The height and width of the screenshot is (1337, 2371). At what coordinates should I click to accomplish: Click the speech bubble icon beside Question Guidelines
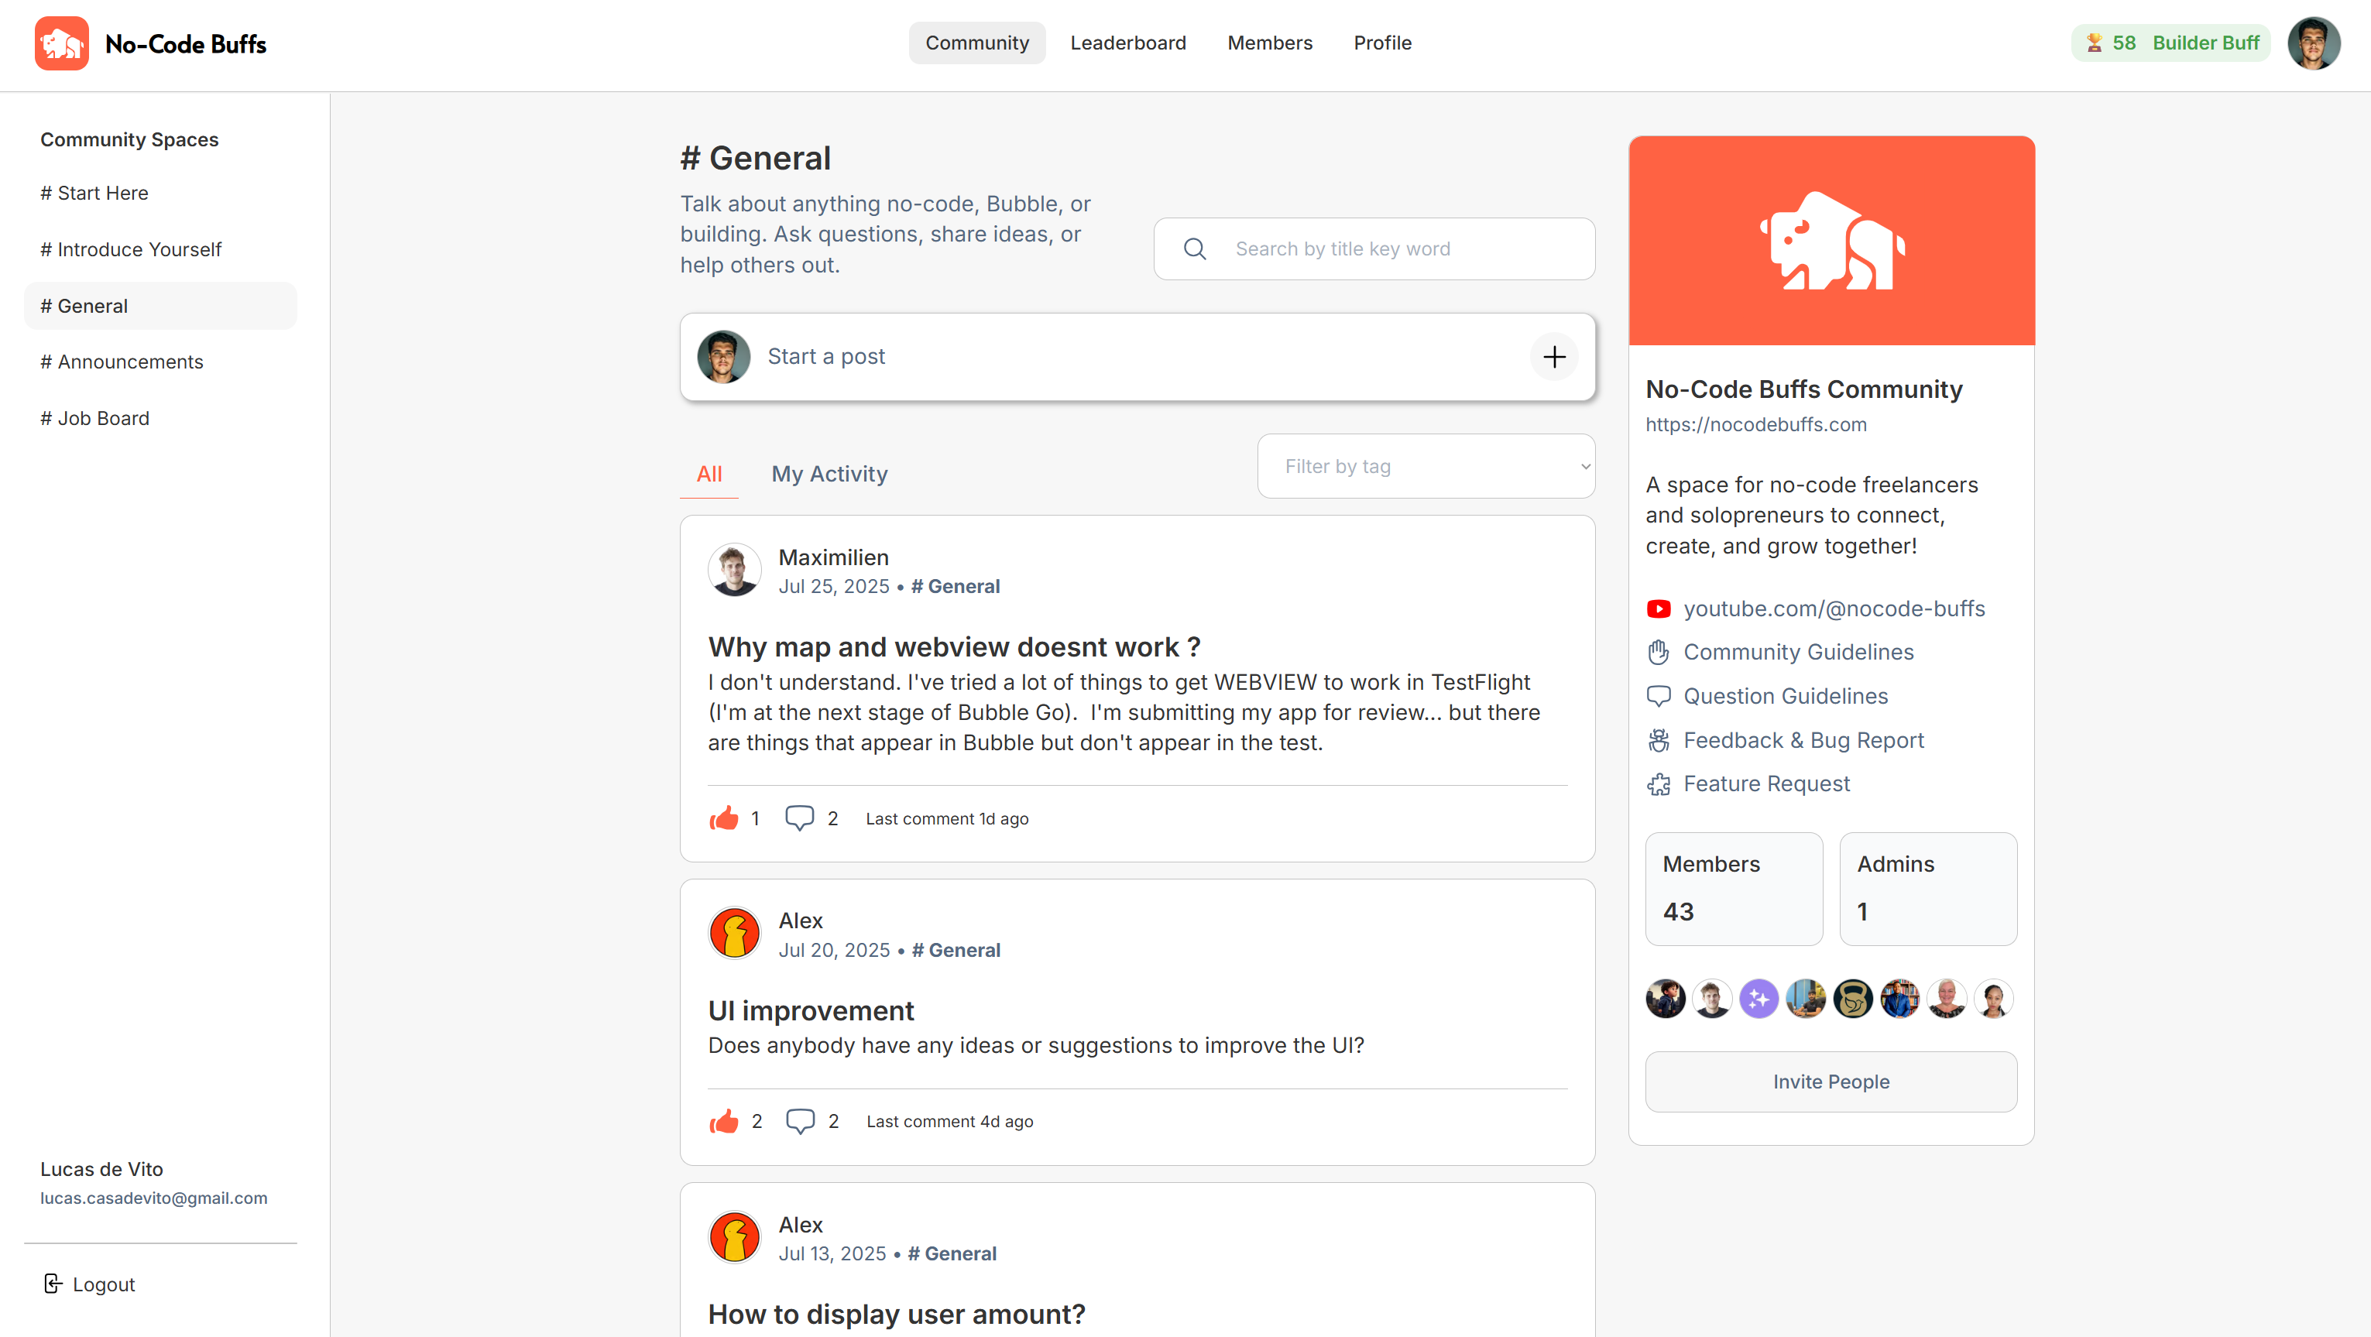click(x=1659, y=697)
